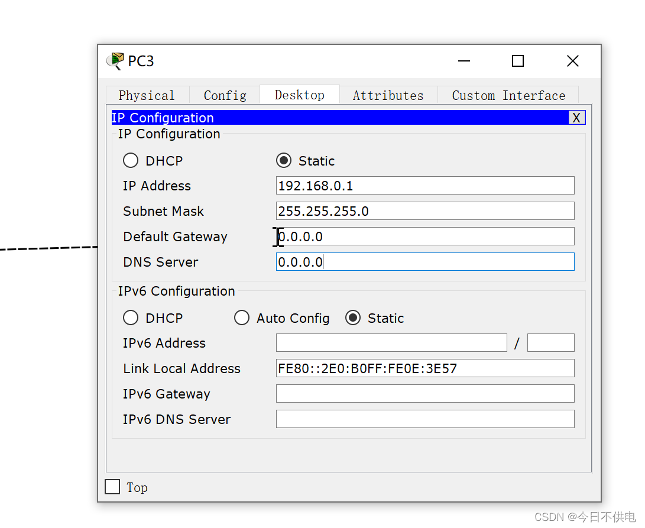Open the Custom Interface tab

point(508,95)
